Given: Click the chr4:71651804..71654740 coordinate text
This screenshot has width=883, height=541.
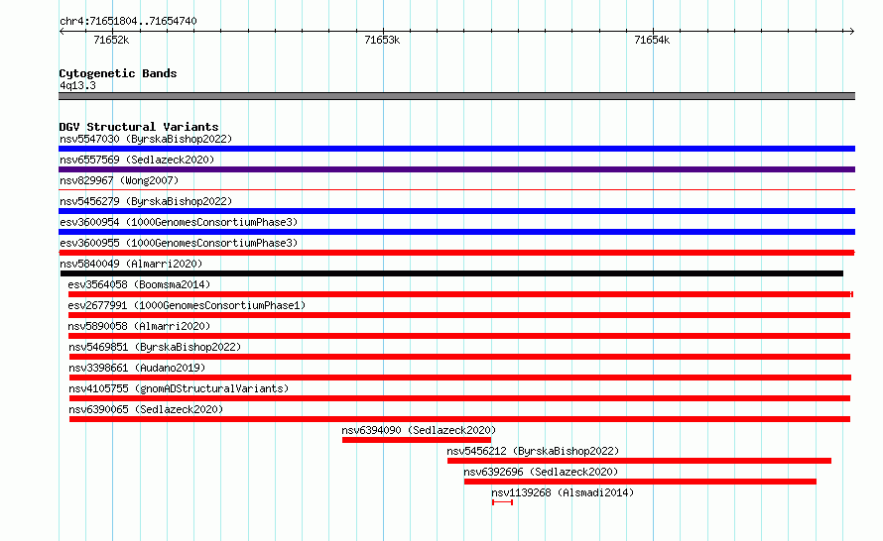Looking at the screenshot, I should click(x=128, y=21).
